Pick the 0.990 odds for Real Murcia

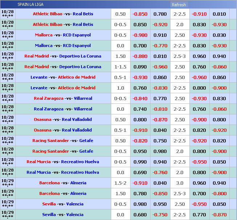pos(140,162)
